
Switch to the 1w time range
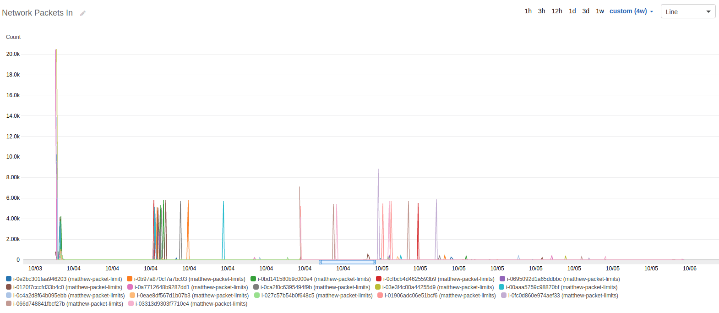(x=599, y=11)
